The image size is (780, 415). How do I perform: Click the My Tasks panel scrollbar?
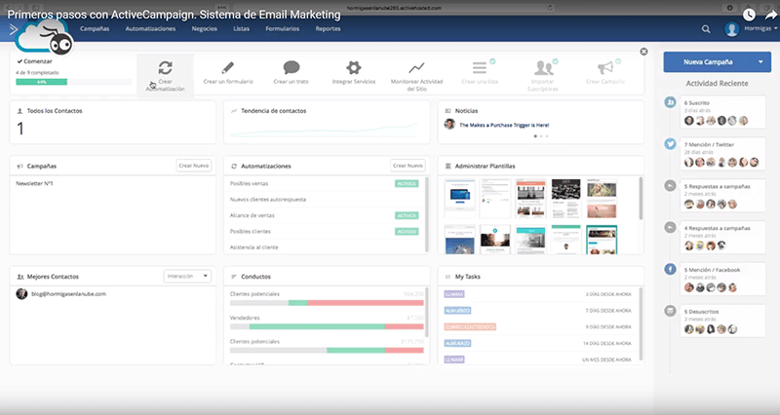tap(641, 323)
